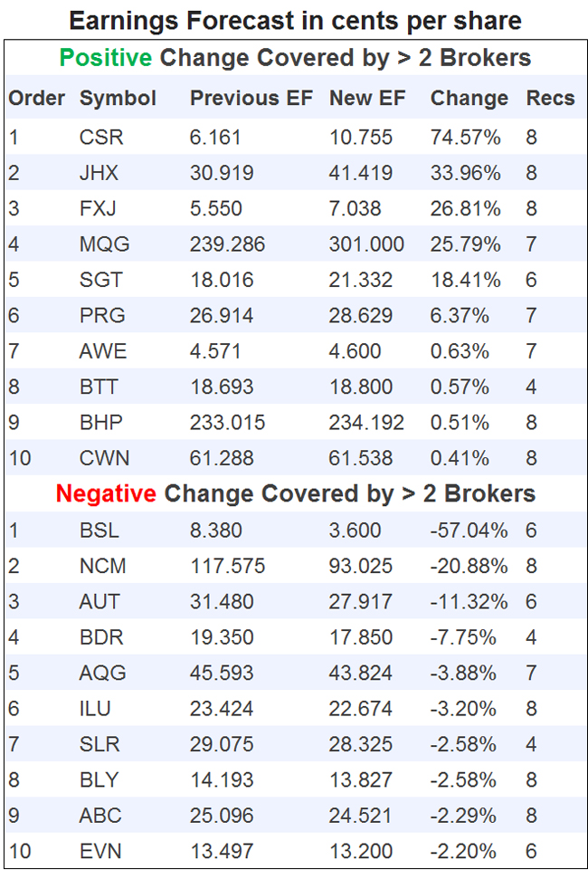Image resolution: width=588 pixels, height=870 pixels.
Task: Click the Recs column header
Action: 550,99
